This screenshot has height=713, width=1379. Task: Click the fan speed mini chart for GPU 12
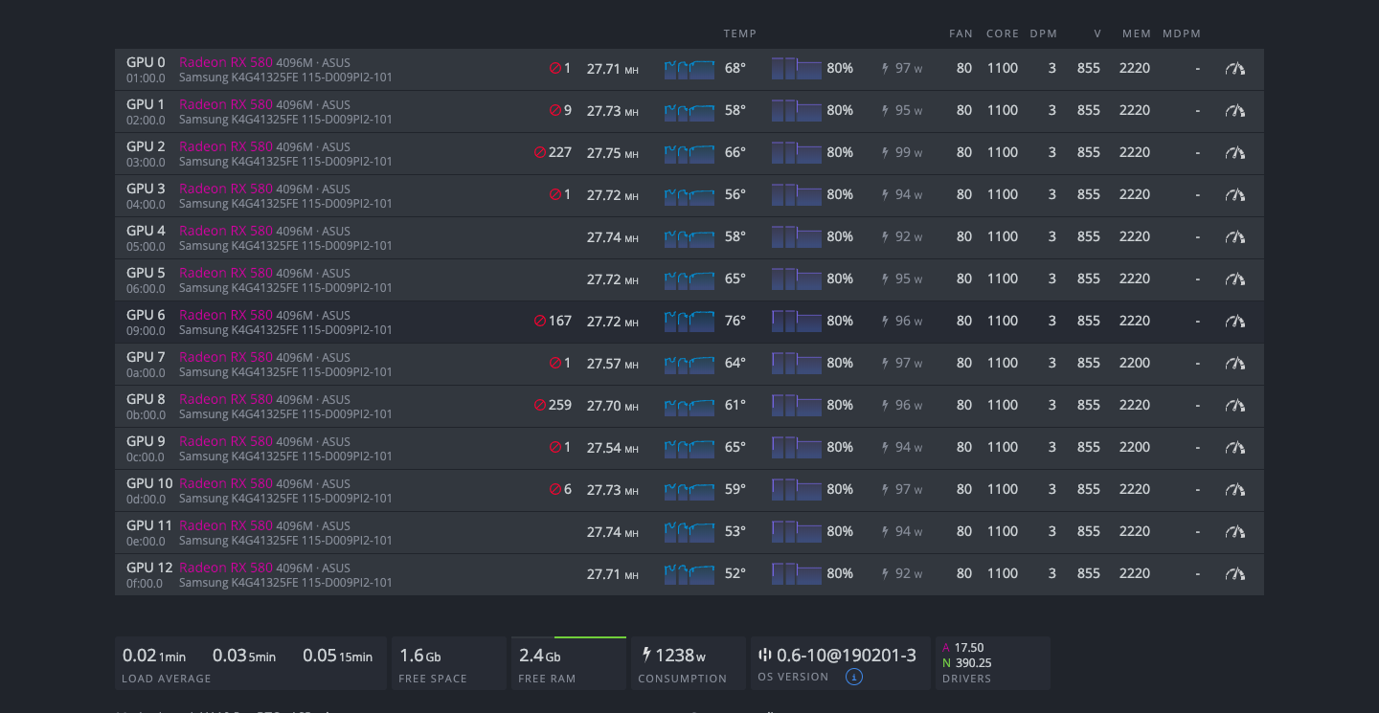(797, 573)
